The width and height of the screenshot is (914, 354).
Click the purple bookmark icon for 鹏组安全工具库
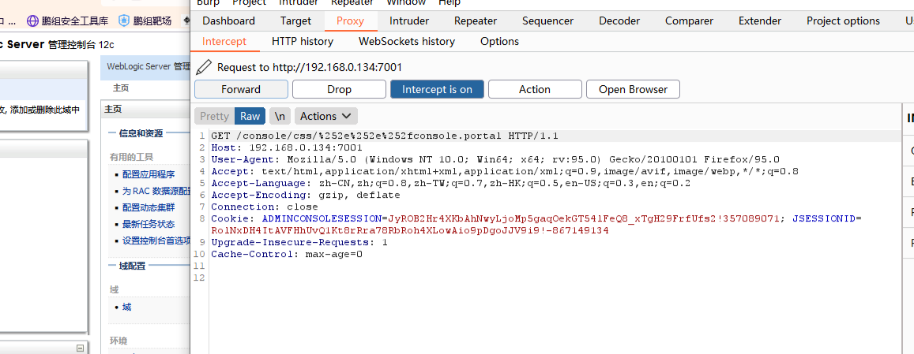(32, 21)
